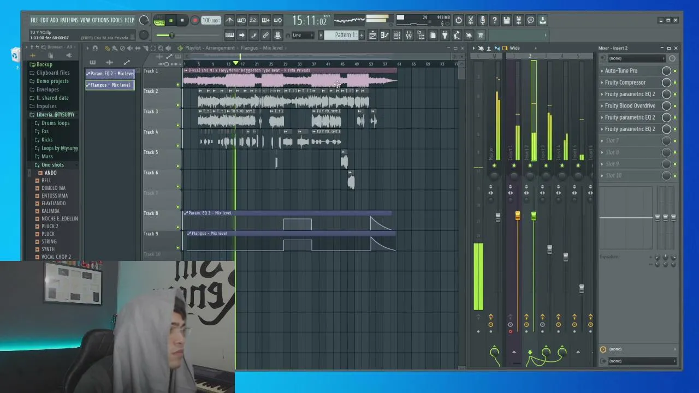Image resolution: width=699 pixels, height=393 pixels.
Task: Click the microphone recording icon
Action: click(482, 20)
